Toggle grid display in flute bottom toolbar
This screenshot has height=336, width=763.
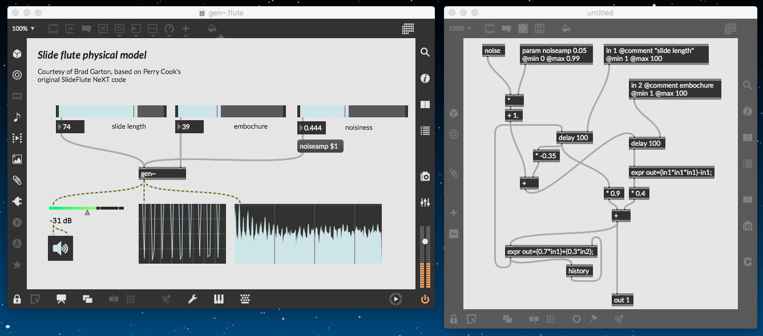click(130, 299)
